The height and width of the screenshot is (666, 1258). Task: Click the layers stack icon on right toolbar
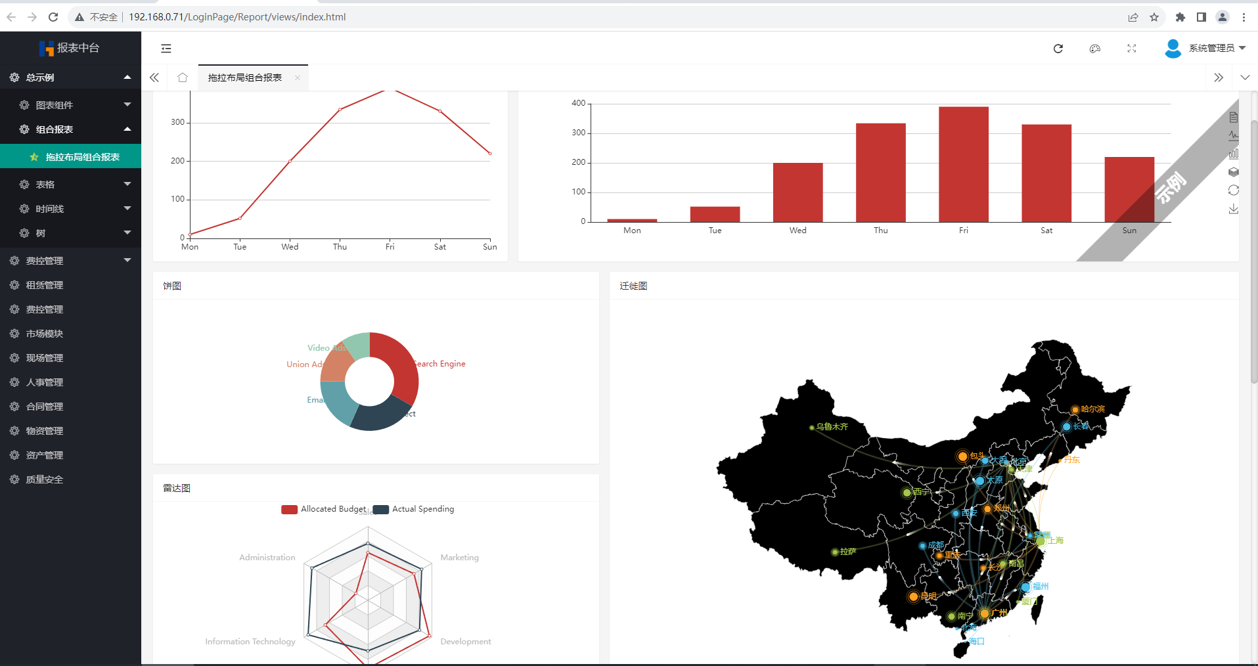click(x=1234, y=171)
